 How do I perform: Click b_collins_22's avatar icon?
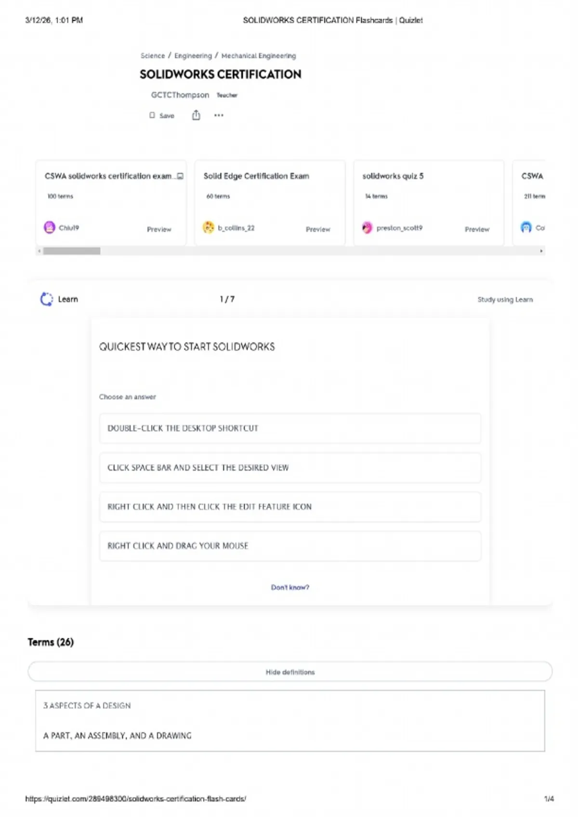click(x=209, y=227)
